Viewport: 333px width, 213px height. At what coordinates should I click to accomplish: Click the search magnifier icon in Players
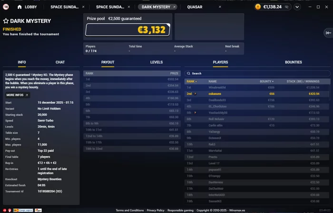point(188,74)
